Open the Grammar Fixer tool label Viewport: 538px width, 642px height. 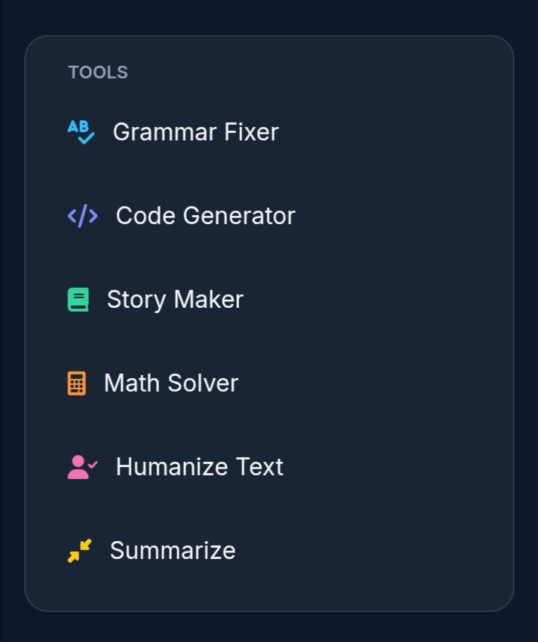[x=195, y=132]
